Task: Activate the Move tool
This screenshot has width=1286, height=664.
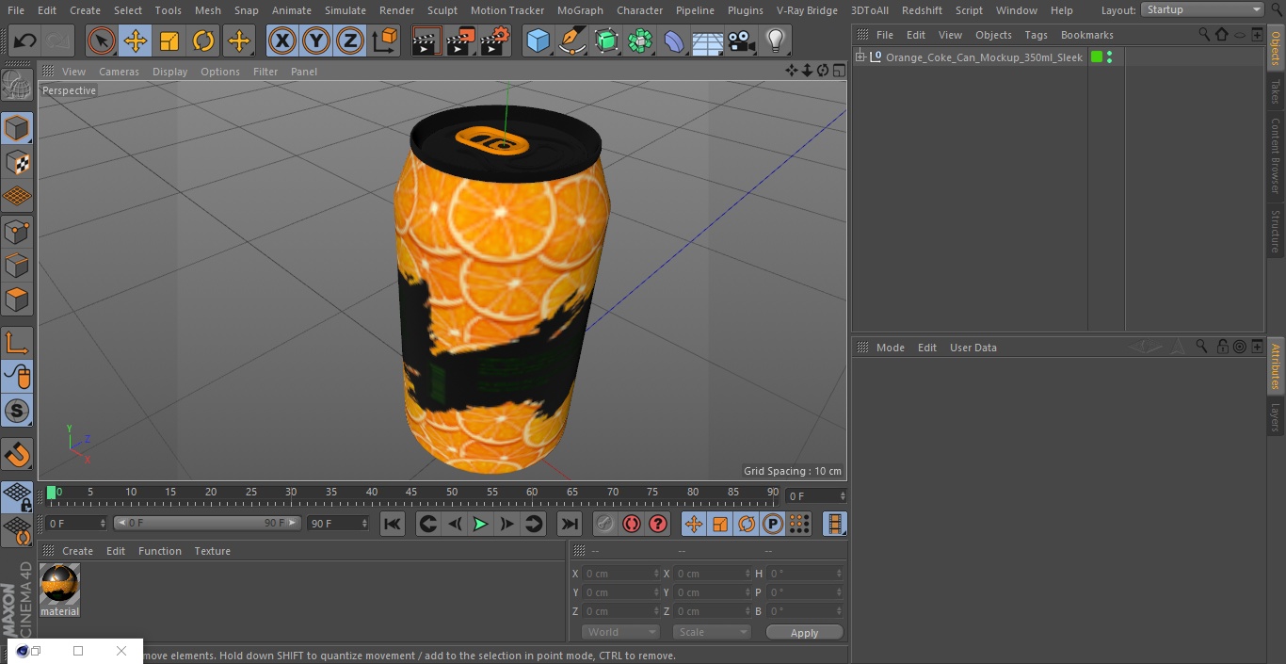Action: 136,40
